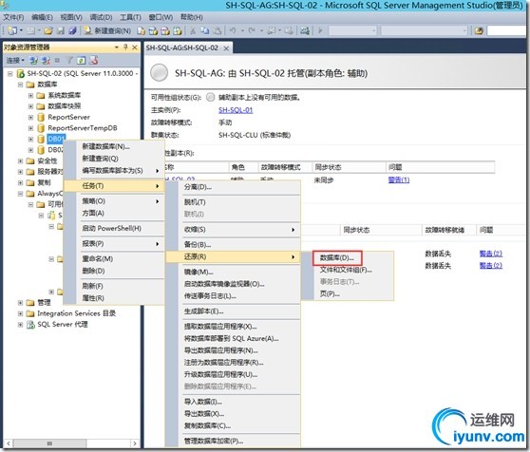530x452 pixels.
Task: Collapse the SH-SQL-02 server node
Action: (10, 73)
